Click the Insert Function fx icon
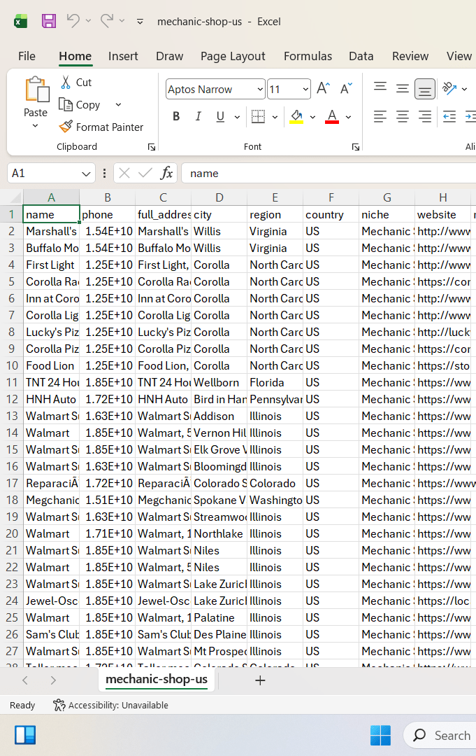Image resolution: width=476 pixels, height=756 pixels. (166, 173)
